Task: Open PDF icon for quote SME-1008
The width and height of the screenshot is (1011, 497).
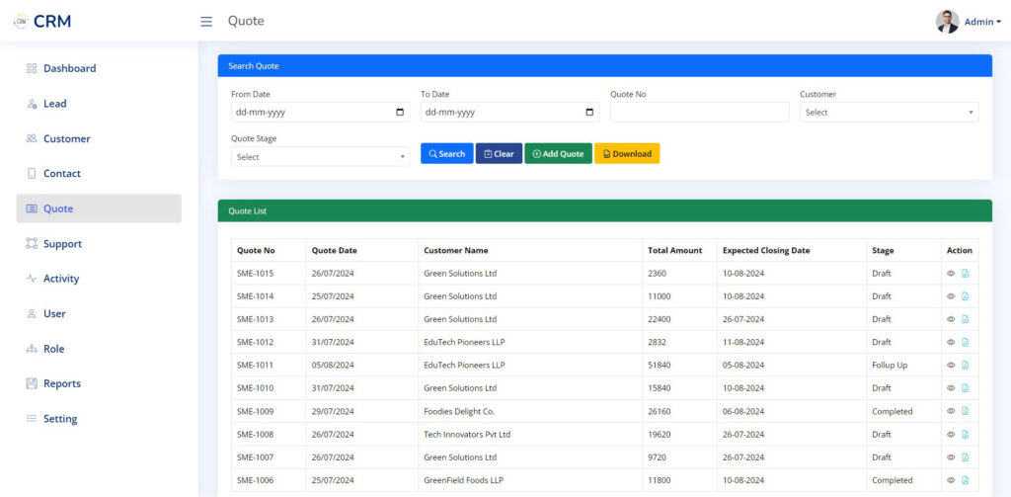Action: click(x=966, y=435)
